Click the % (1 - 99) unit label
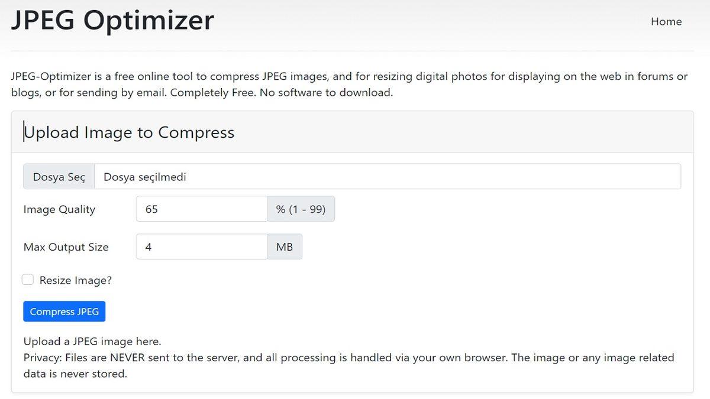The height and width of the screenshot is (399, 710). [x=301, y=209]
